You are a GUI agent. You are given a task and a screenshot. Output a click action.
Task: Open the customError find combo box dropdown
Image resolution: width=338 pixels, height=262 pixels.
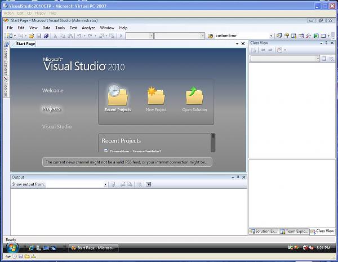[271, 36]
